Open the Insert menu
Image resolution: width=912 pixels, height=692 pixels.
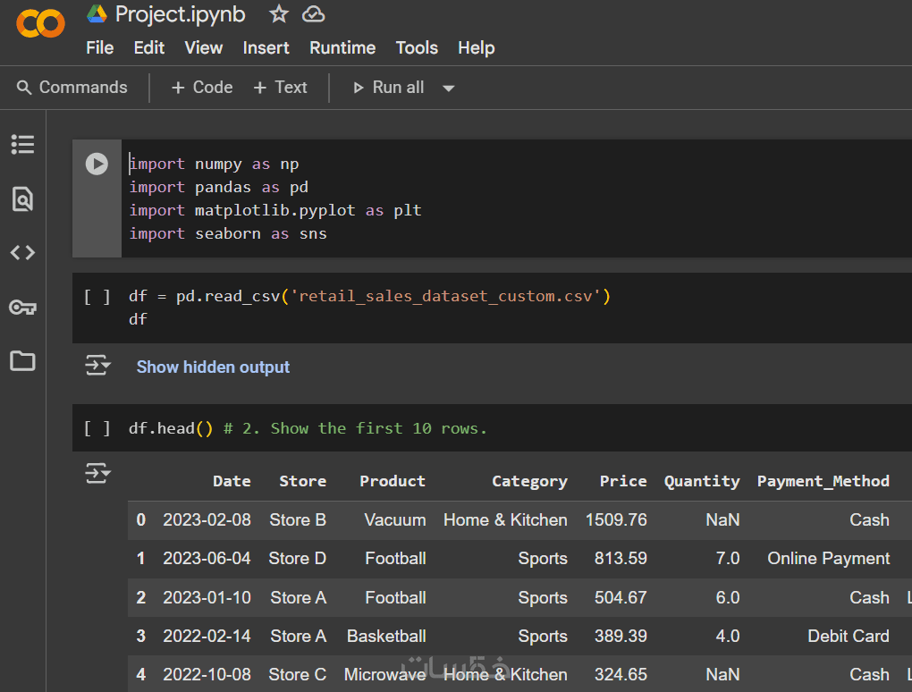(266, 48)
